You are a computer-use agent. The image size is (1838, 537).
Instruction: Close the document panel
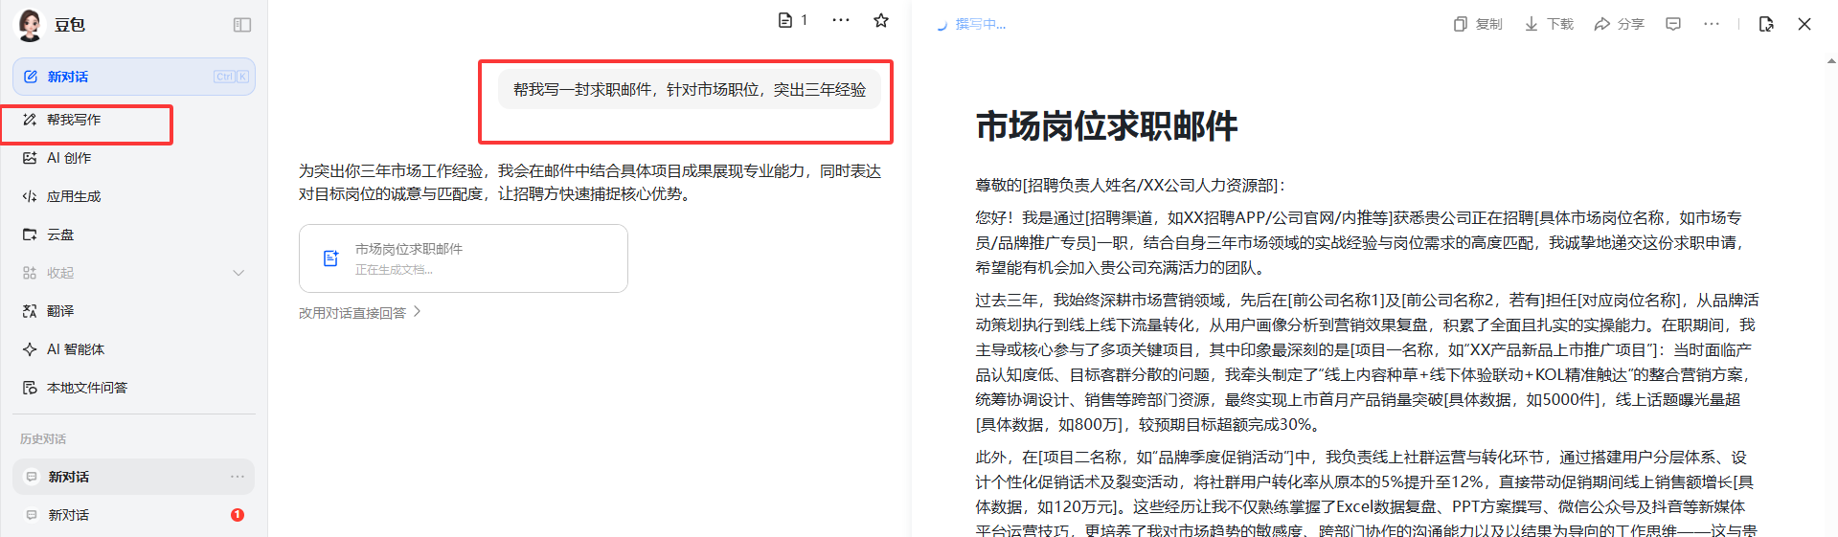1804,24
